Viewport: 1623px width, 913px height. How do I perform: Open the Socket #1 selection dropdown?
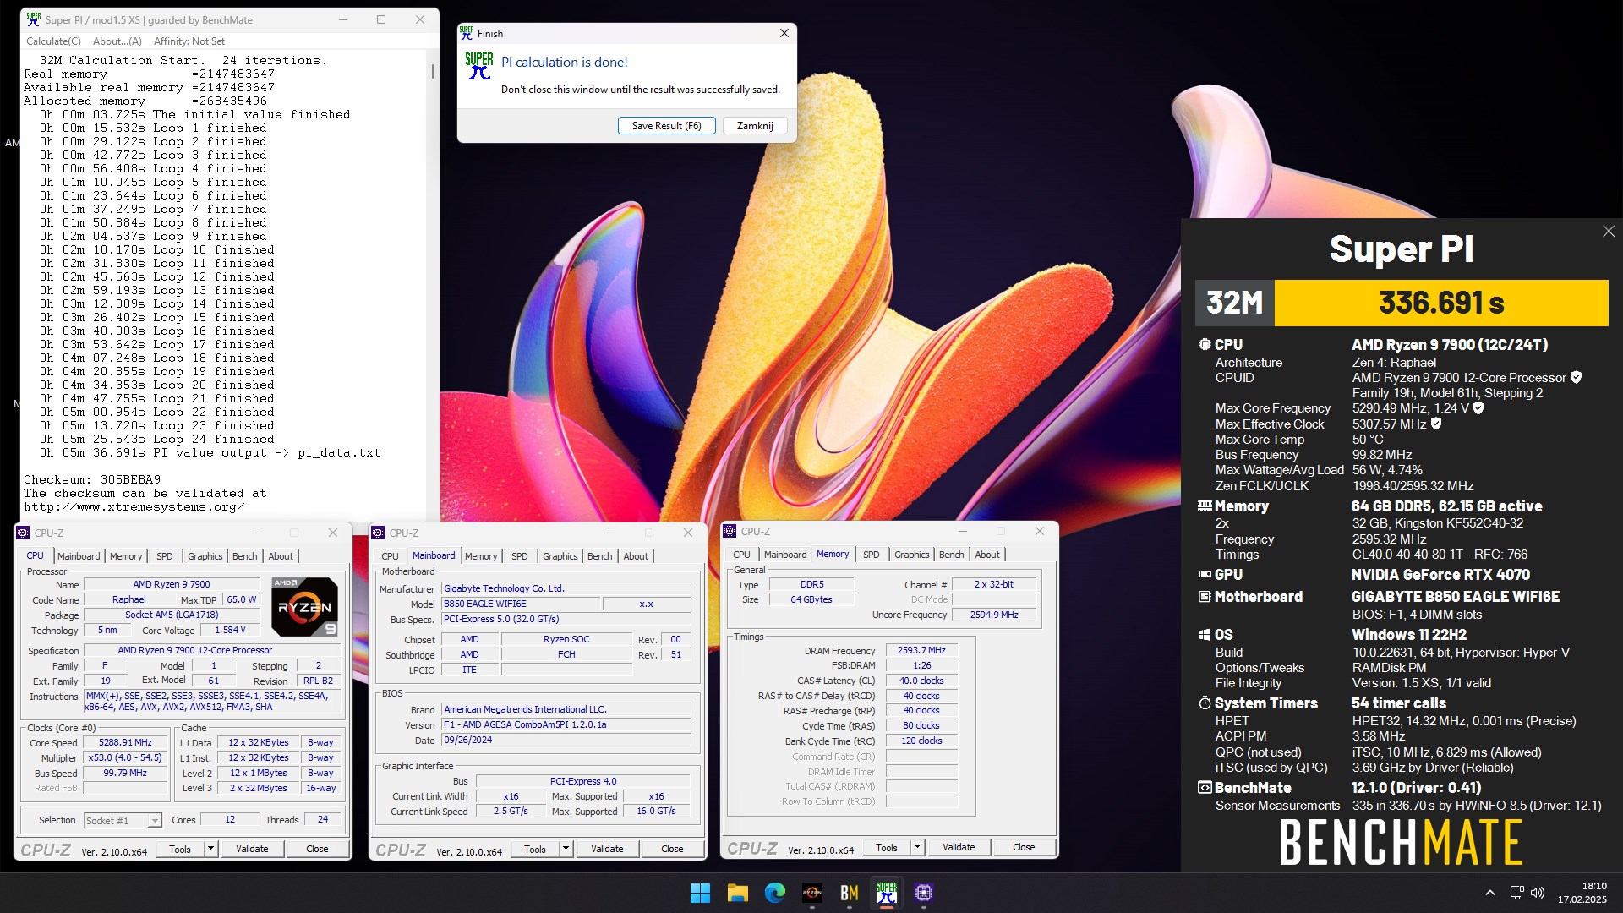point(123,820)
